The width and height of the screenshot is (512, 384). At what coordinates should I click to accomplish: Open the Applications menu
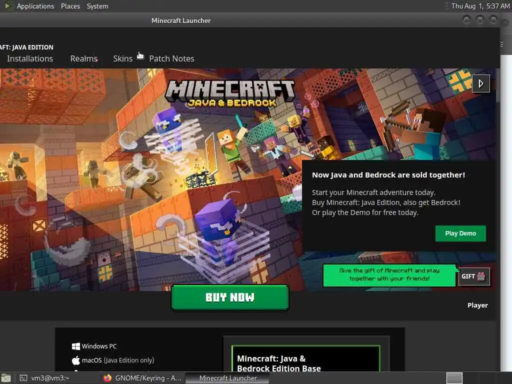(x=35, y=6)
